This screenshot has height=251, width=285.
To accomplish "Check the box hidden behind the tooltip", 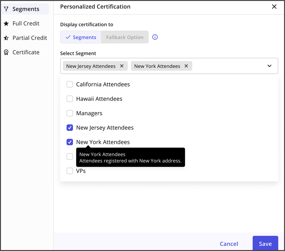I will tap(70, 156).
